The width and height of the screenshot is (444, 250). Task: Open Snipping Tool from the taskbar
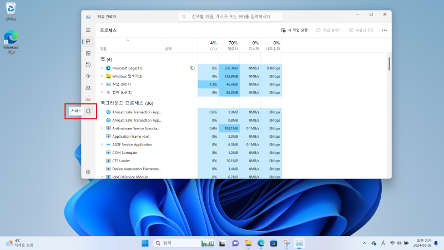[x=286, y=243]
